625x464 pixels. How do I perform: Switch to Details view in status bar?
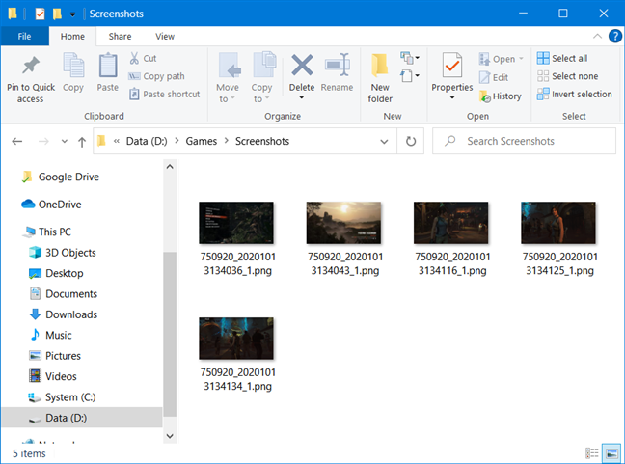pos(592,453)
